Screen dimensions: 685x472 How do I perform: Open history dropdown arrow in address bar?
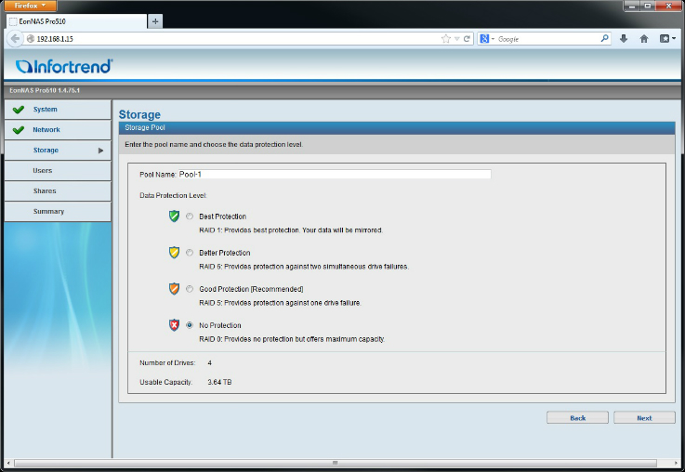click(457, 39)
